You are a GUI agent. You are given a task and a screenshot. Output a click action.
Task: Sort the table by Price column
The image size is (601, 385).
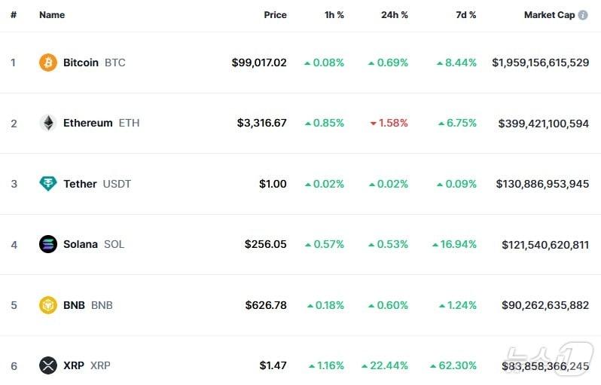click(x=275, y=15)
